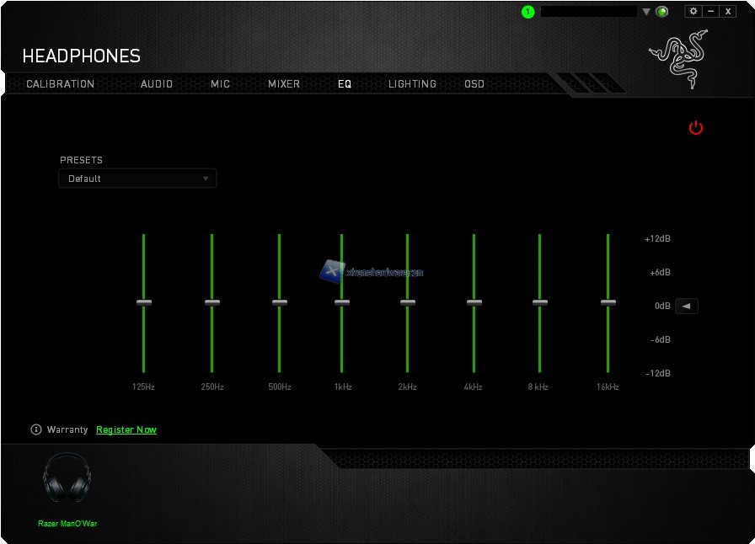This screenshot has height=544, width=755.
Task: Click the 1kHz equalizer slider handle
Action: 341,302
